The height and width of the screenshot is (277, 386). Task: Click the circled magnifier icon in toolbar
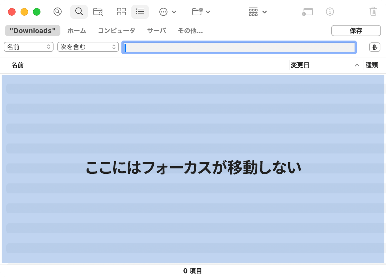pos(58,12)
